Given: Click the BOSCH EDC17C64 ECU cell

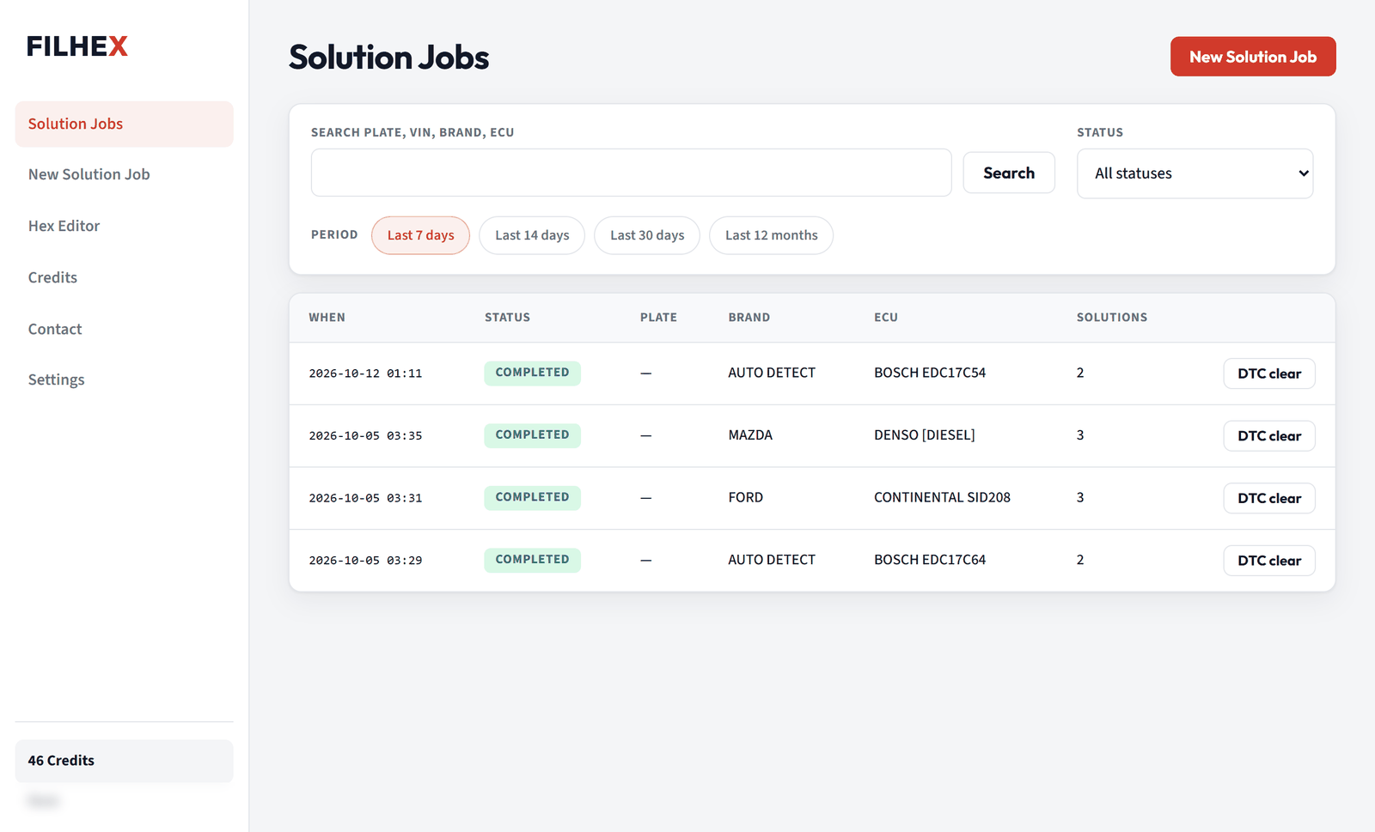Looking at the screenshot, I should (x=930, y=560).
